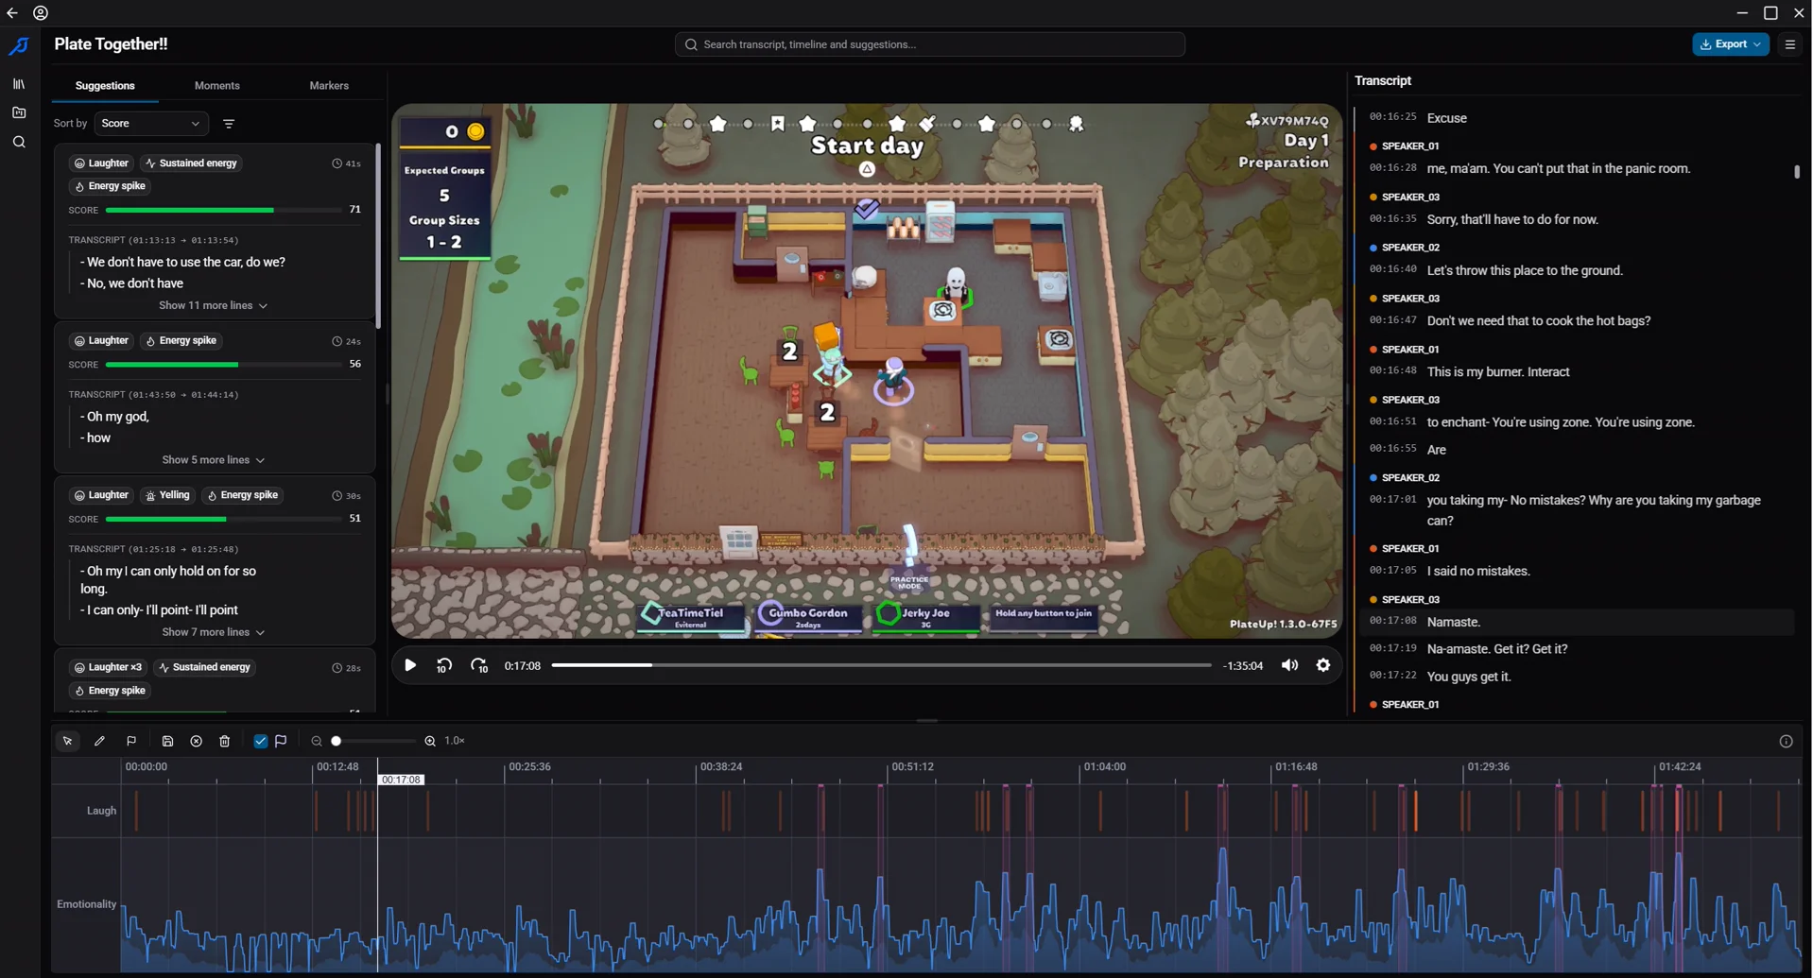
Task: Open the Sort by Score dropdown
Action: [151, 124]
